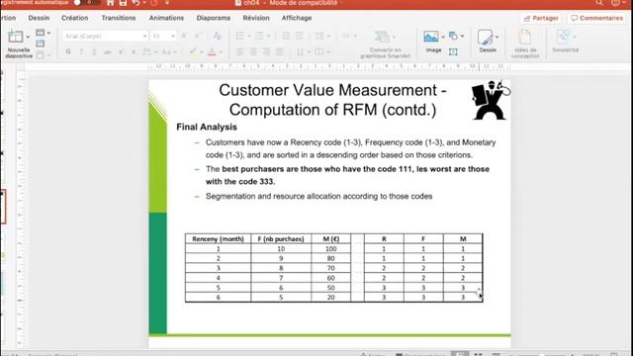Open the Dessin drawing tool button
The image size is (633, 356).
[488, 42]
